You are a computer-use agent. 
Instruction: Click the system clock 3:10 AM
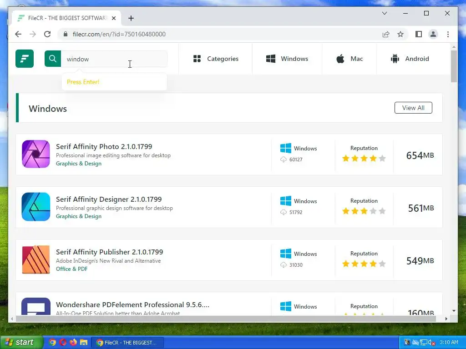point(449,342)
